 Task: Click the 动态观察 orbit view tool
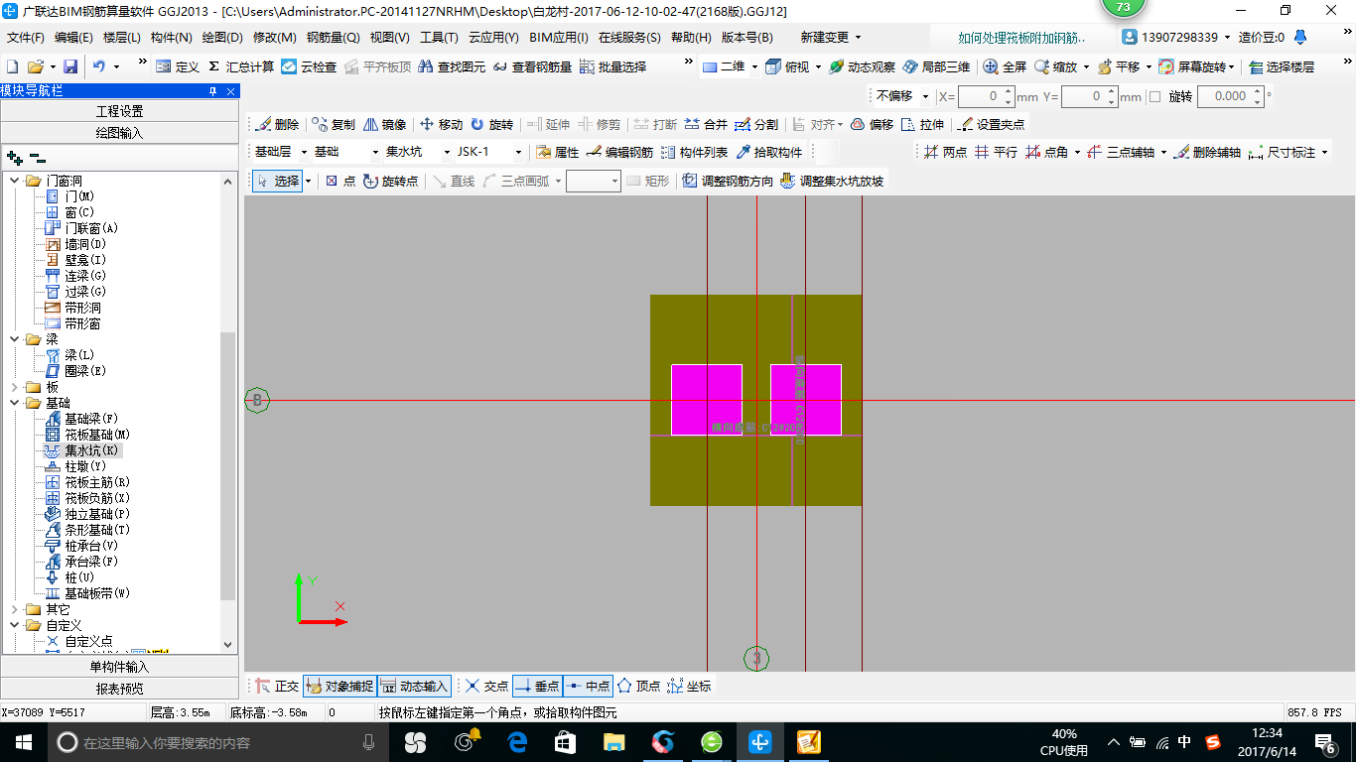coord(862,66)
